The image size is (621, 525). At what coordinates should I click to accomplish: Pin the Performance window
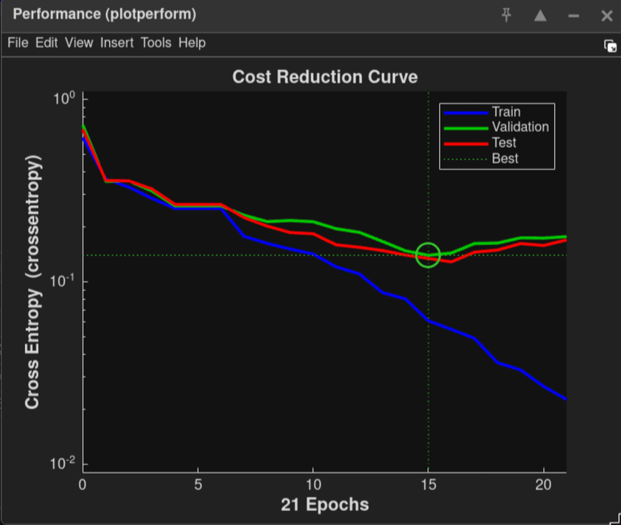click(507, 16)
